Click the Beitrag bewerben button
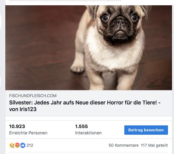Screen dimensions: 174x154 146,130
